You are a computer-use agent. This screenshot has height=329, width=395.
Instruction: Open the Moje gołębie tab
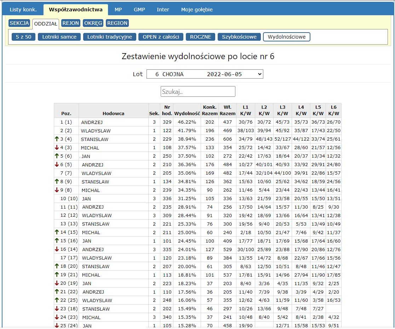pos(197,10)
